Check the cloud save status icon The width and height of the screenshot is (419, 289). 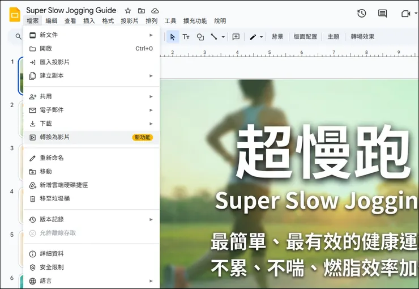coord(155,11)
